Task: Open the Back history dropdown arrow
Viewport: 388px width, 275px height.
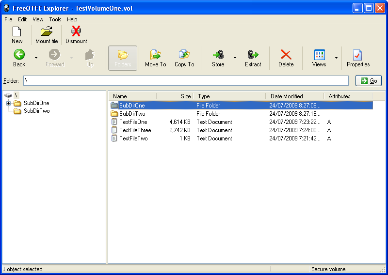Action: 36,58
